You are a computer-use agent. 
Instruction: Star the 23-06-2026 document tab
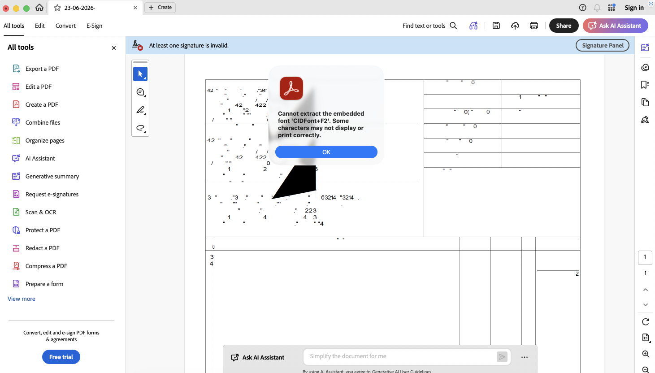(x=57, y=8)
